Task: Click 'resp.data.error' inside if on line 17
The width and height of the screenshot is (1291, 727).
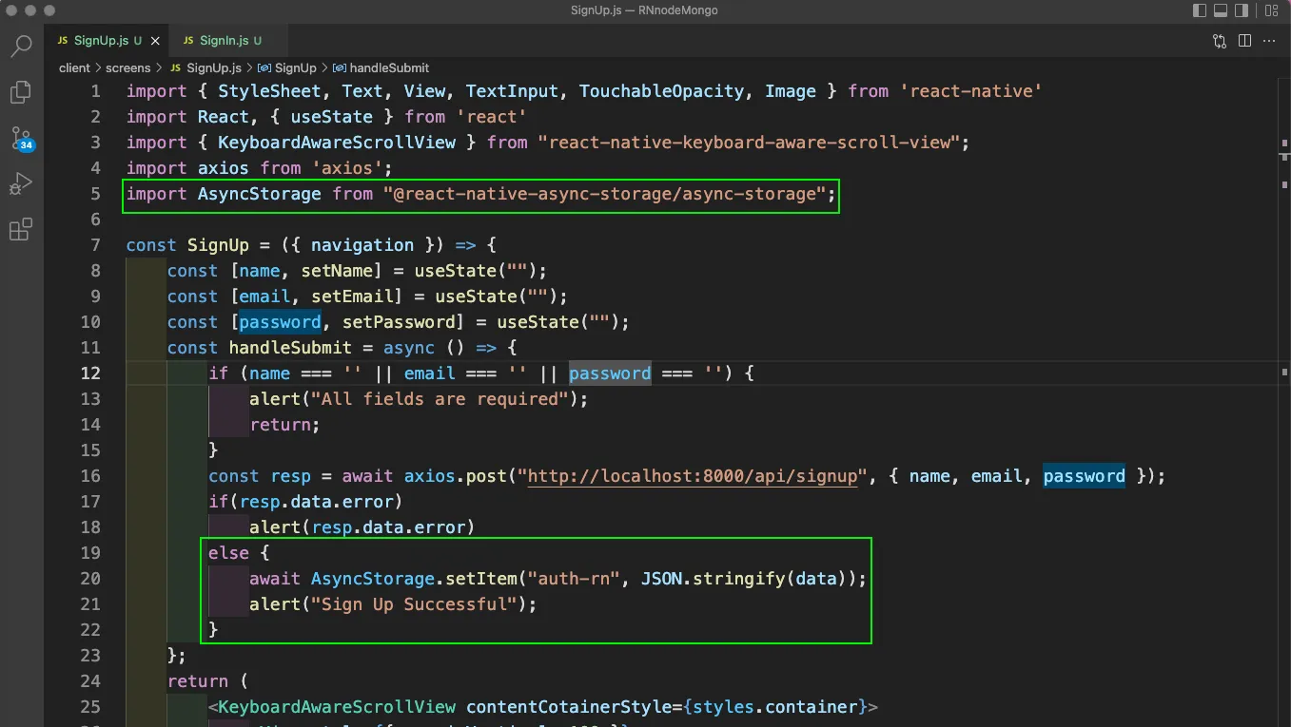Action: pos(316,502)
